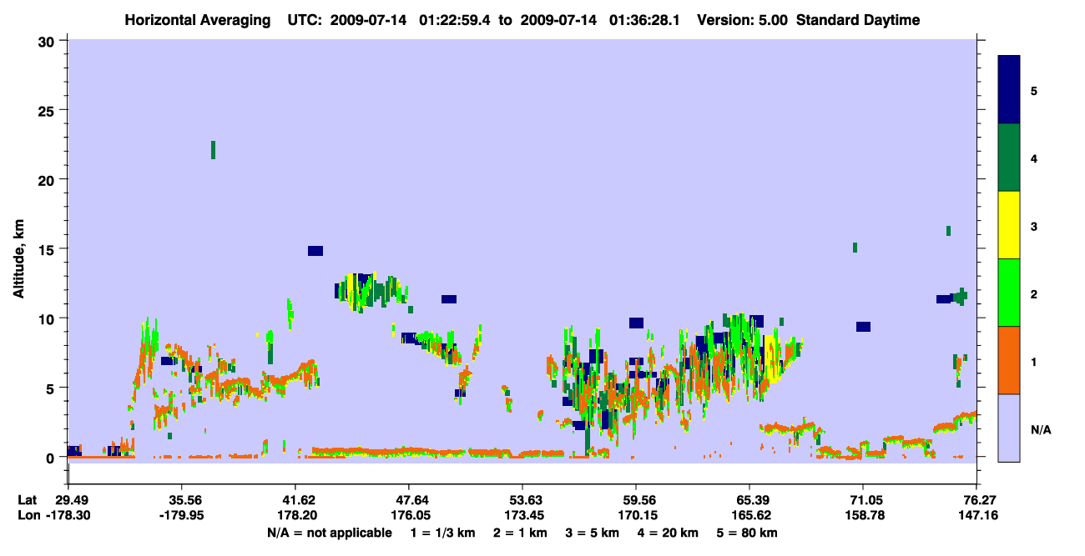
Task: Click the light green colorbar segment labeled 2
Action: pos(1009,293)
